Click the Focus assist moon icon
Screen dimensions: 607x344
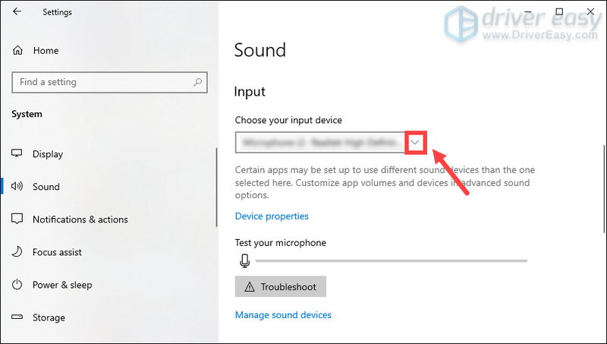[x=17, y=252]
